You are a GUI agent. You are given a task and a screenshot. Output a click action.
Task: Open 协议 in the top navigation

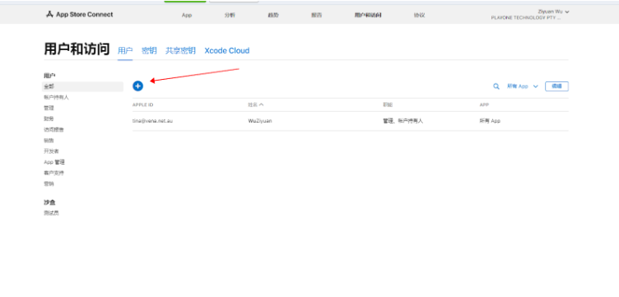pos(419,16)
